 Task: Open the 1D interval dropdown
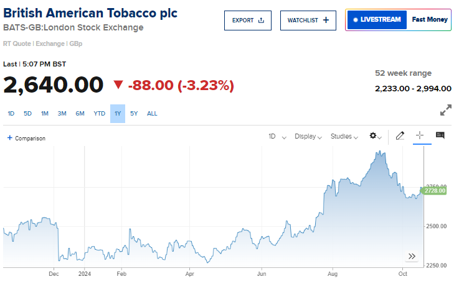tap(277, 136)
